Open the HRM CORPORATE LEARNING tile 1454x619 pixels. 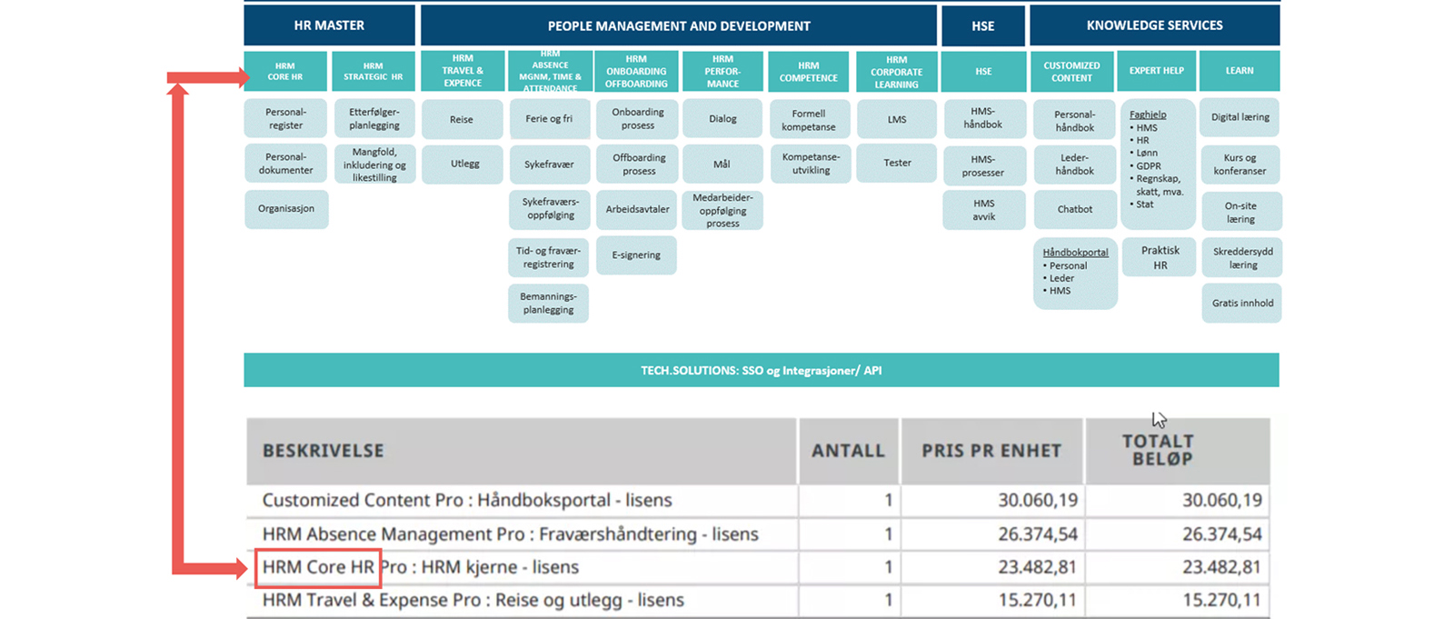[896, 71]
